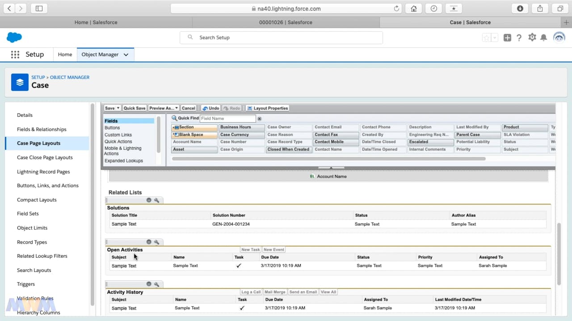Viewport: 572px width, 321px height.
Task: Click New Task in Open Activities
Action: [x=250, y=249]
